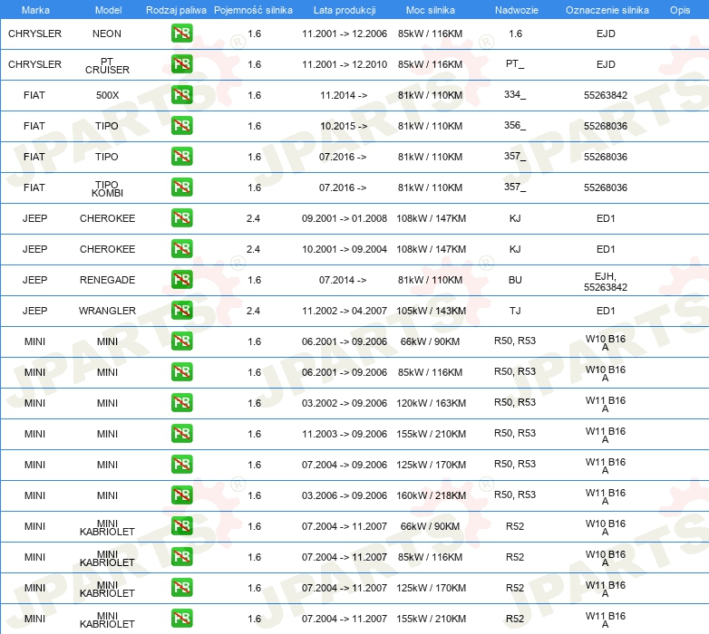Click the fuel icon in the Jeep Renegade row
This screenshot has width=709, height=634.
(181, 280)
